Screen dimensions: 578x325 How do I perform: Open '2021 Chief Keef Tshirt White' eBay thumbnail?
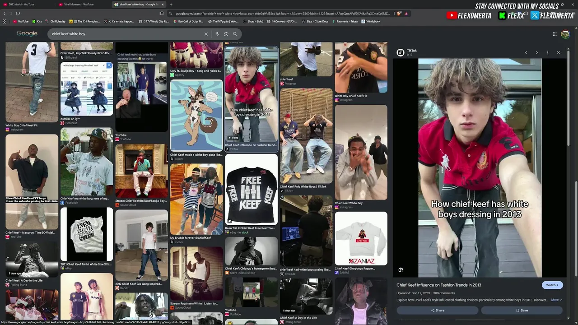pyautogui.click(x=87, y=235)
